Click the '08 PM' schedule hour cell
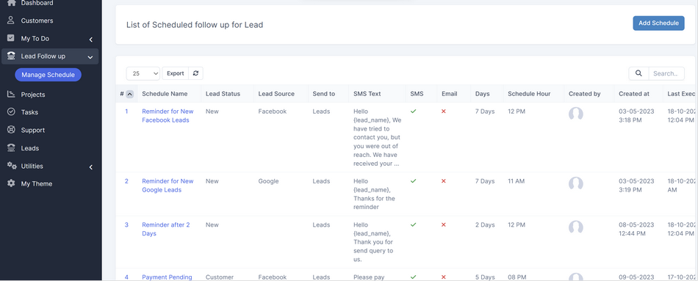The image size is (698, 281). [x=517, y=277]
